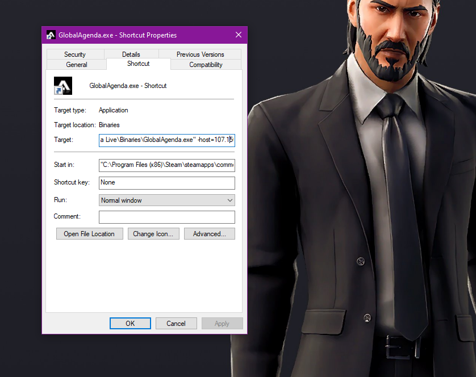The width and height of the screenshot is (476, 377).
Task: Focus the Shortcut key field
Action: tap(166, 183)
